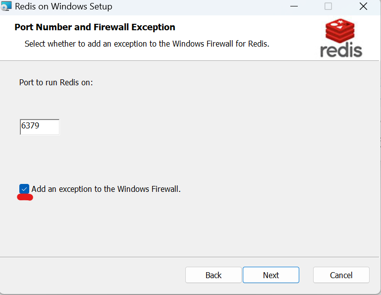Click the installer icon in title bar

6,6
